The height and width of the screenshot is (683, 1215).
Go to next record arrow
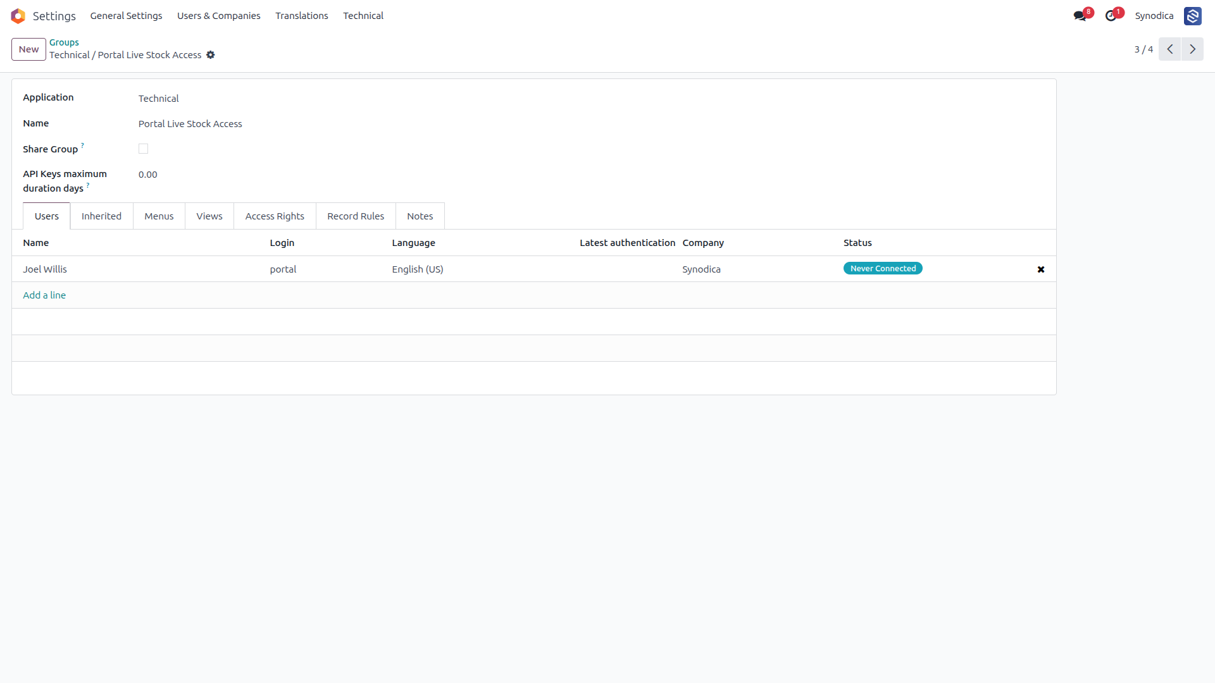pyautogui.click(x=1192, y=49)
